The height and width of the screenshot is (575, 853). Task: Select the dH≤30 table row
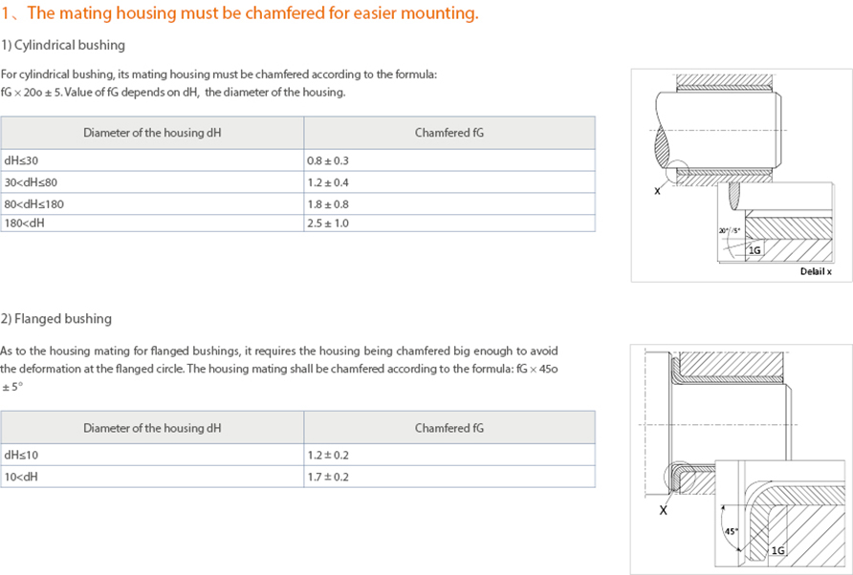click(x=297, y=160)
